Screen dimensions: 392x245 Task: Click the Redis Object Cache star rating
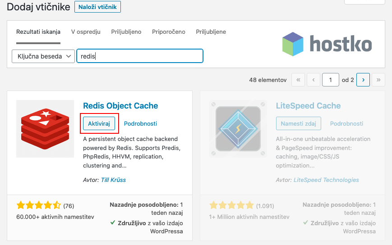point(38,206)
